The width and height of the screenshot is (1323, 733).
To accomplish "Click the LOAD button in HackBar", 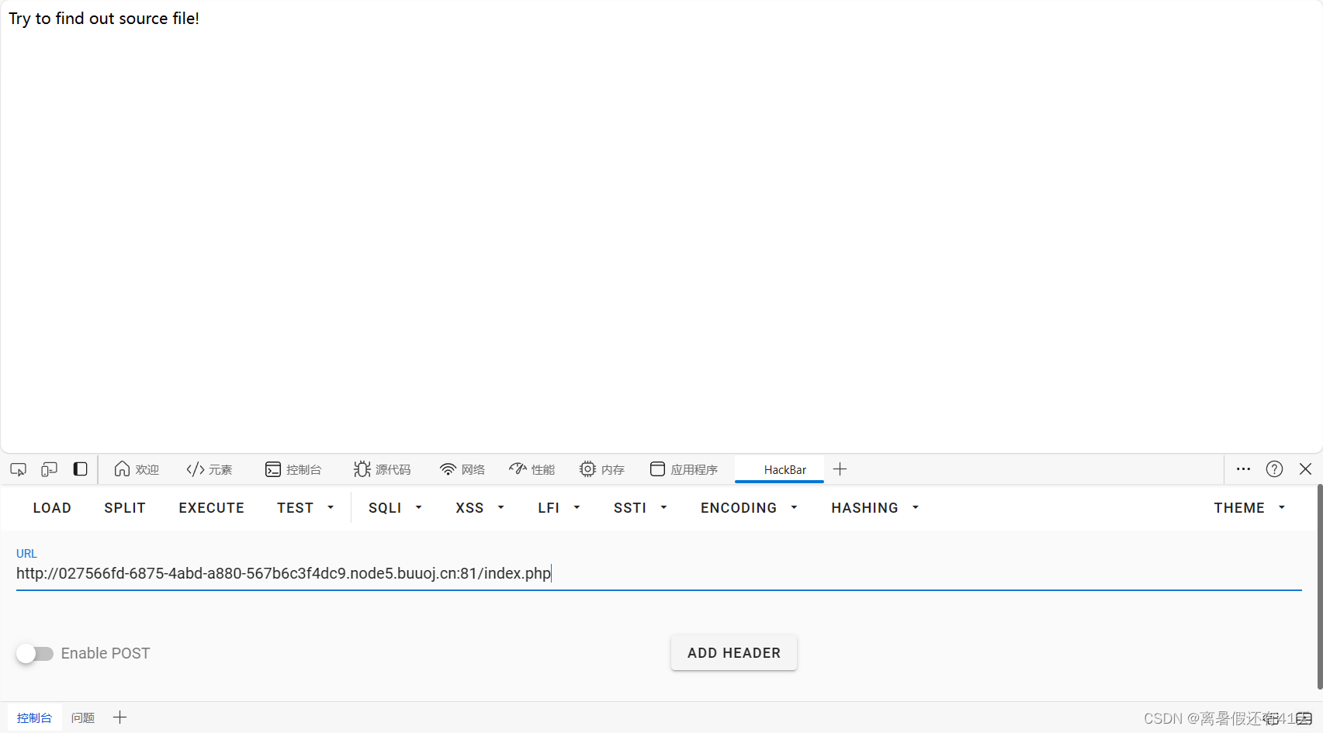I will click(52, 508).
